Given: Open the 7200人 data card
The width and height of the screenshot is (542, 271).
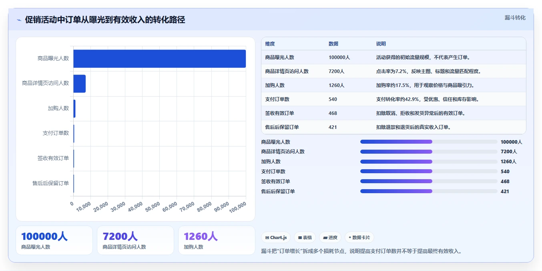Looking at the screenshot, I should pos(135,240).
